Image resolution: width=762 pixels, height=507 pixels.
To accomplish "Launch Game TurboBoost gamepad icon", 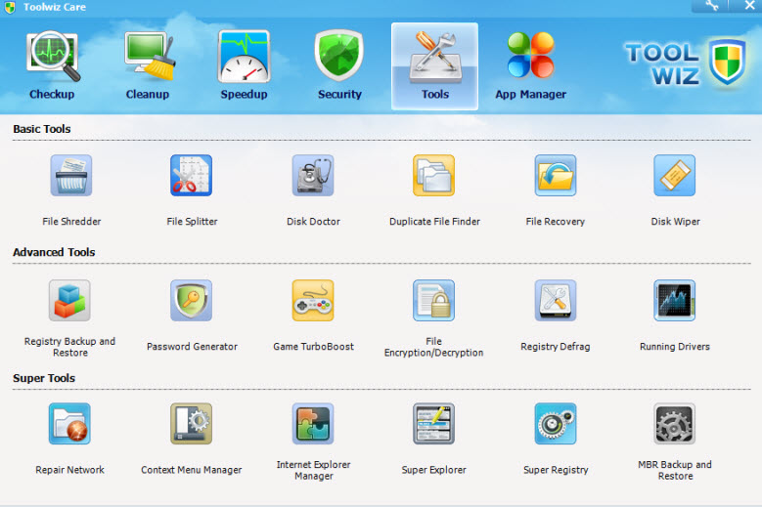I will (x=313, y=300).
